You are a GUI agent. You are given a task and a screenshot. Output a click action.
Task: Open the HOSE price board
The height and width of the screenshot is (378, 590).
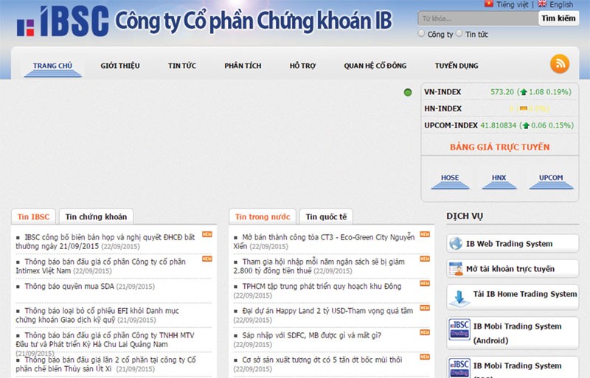(x=450, y=181)
